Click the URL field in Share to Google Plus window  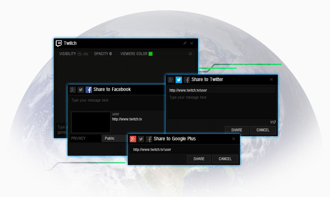(184, 150)
